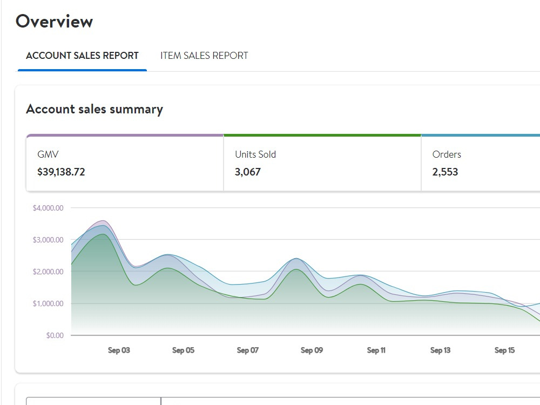Click the Sep 13 date marker

pos(440,350)
